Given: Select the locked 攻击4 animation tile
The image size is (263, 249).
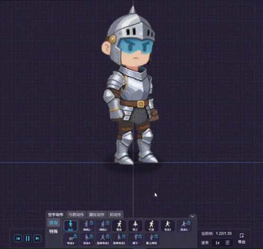Looking at the screenshot, I should [x=87, y=240].
